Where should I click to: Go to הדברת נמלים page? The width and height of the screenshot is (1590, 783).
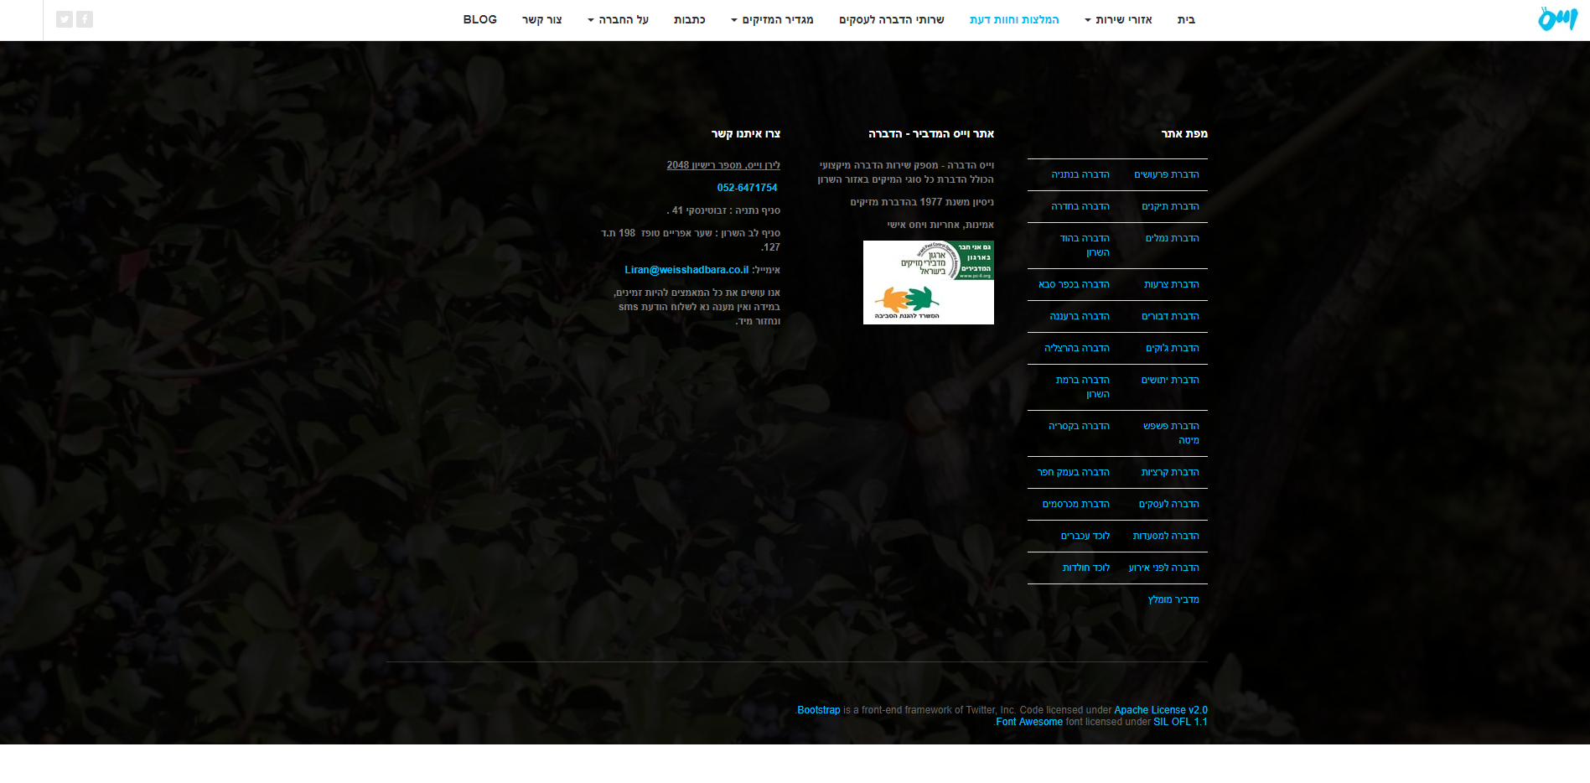[x=1173, y=238]
